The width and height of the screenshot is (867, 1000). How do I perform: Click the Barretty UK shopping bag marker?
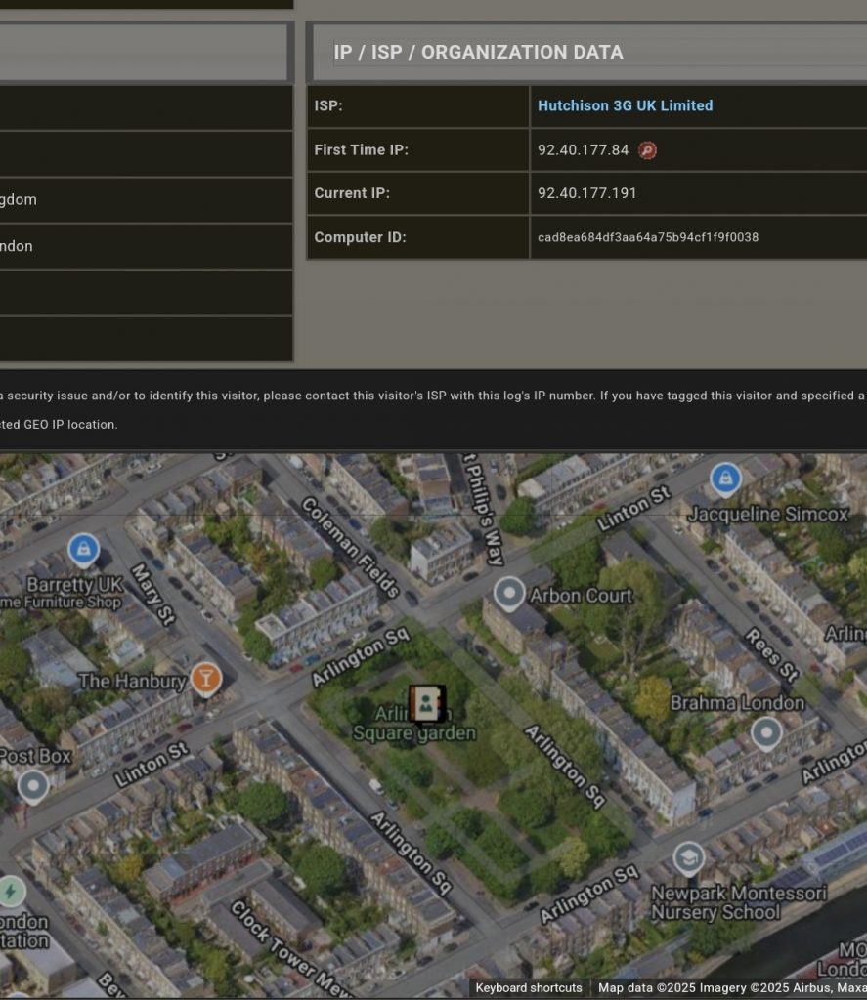pos(83,550)
